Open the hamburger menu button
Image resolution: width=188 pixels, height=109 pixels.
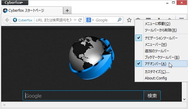(182, 18)
